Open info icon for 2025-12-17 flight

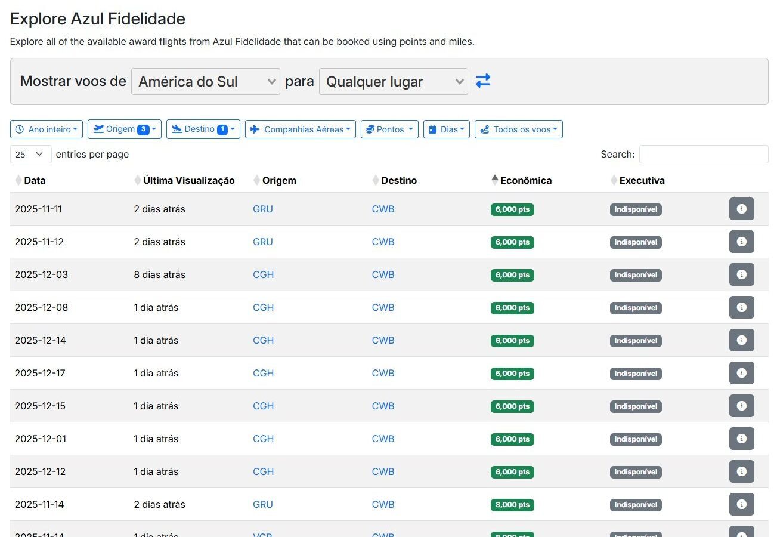[x=741, y=373]
